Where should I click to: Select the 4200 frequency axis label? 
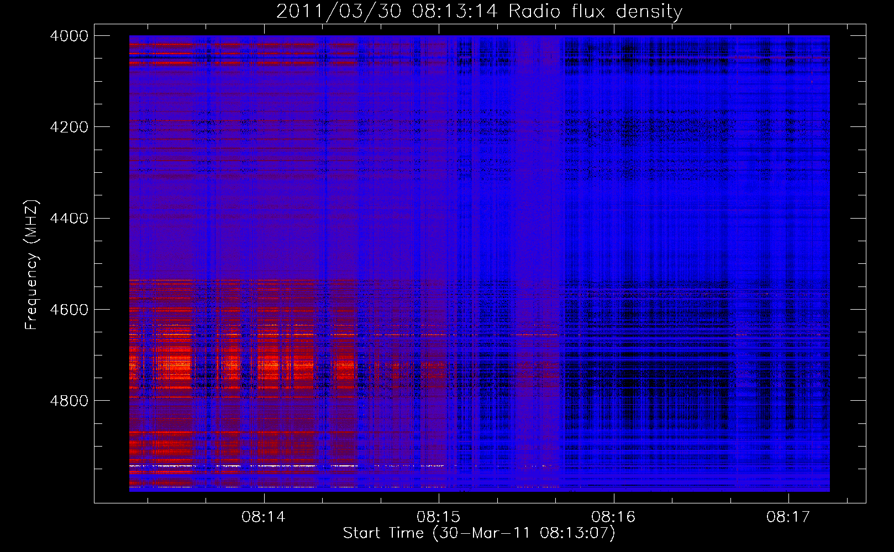pyautogui.click(x=69, y=127)
